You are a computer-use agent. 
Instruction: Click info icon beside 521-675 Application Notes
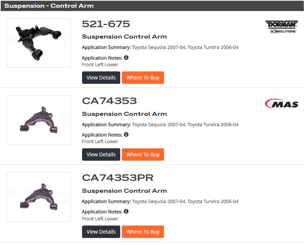click(x=126, y=58)
